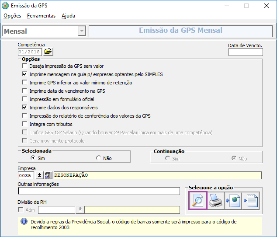Click the 'Unifica GPS 13º Salário' checkbox
The image size is (277, 237).
[24, 132]
